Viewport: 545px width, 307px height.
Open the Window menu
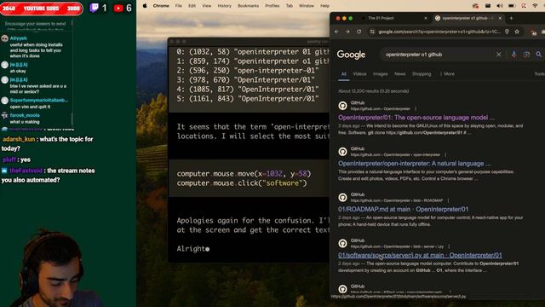pos(307,6)
